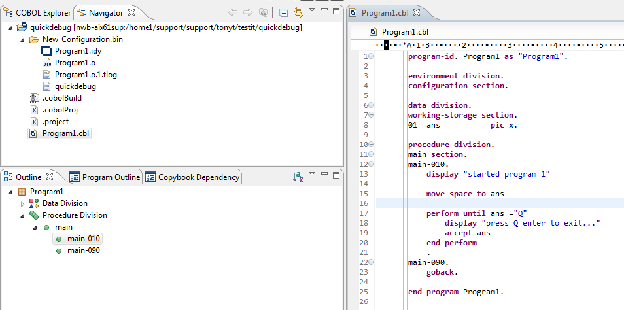624x310 pixels.
Task: Click the Navigator Up-one-level icon
Action: [263, 12]
